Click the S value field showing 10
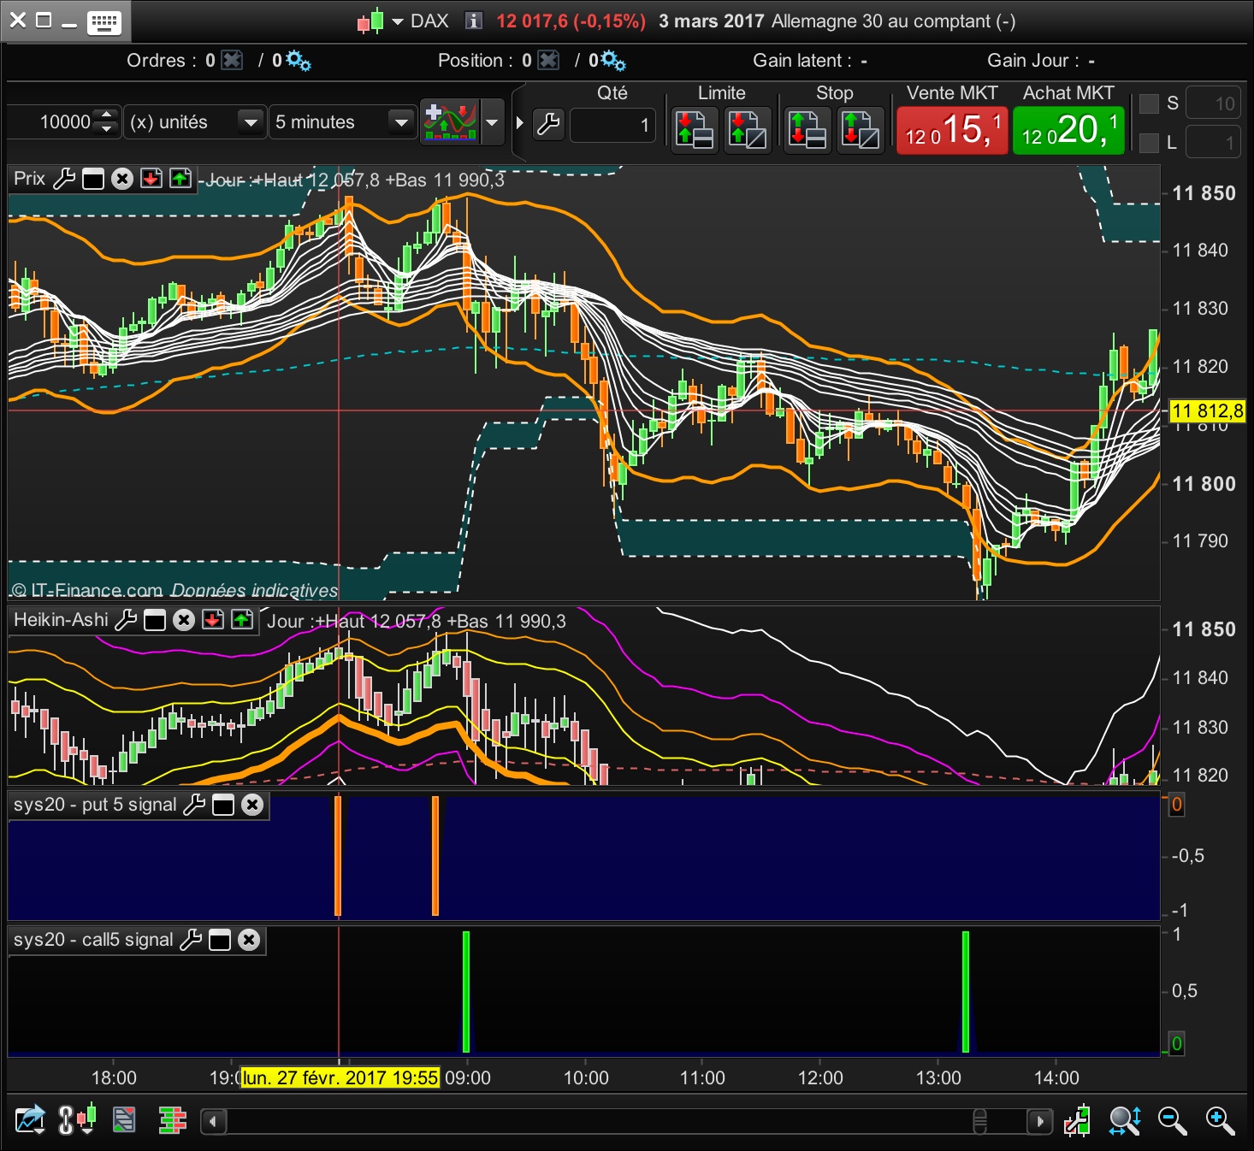 [x=1213, y=103]
